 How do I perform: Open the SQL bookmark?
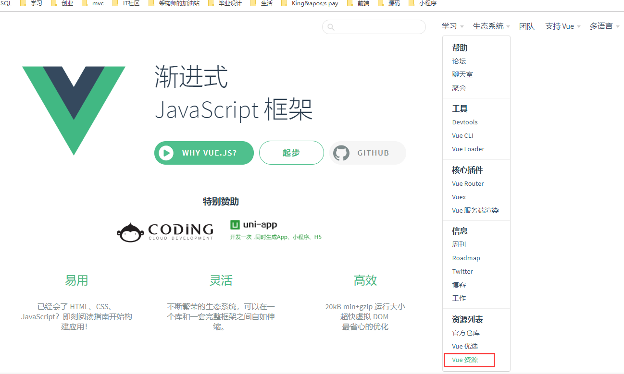(x=6, y=3)
